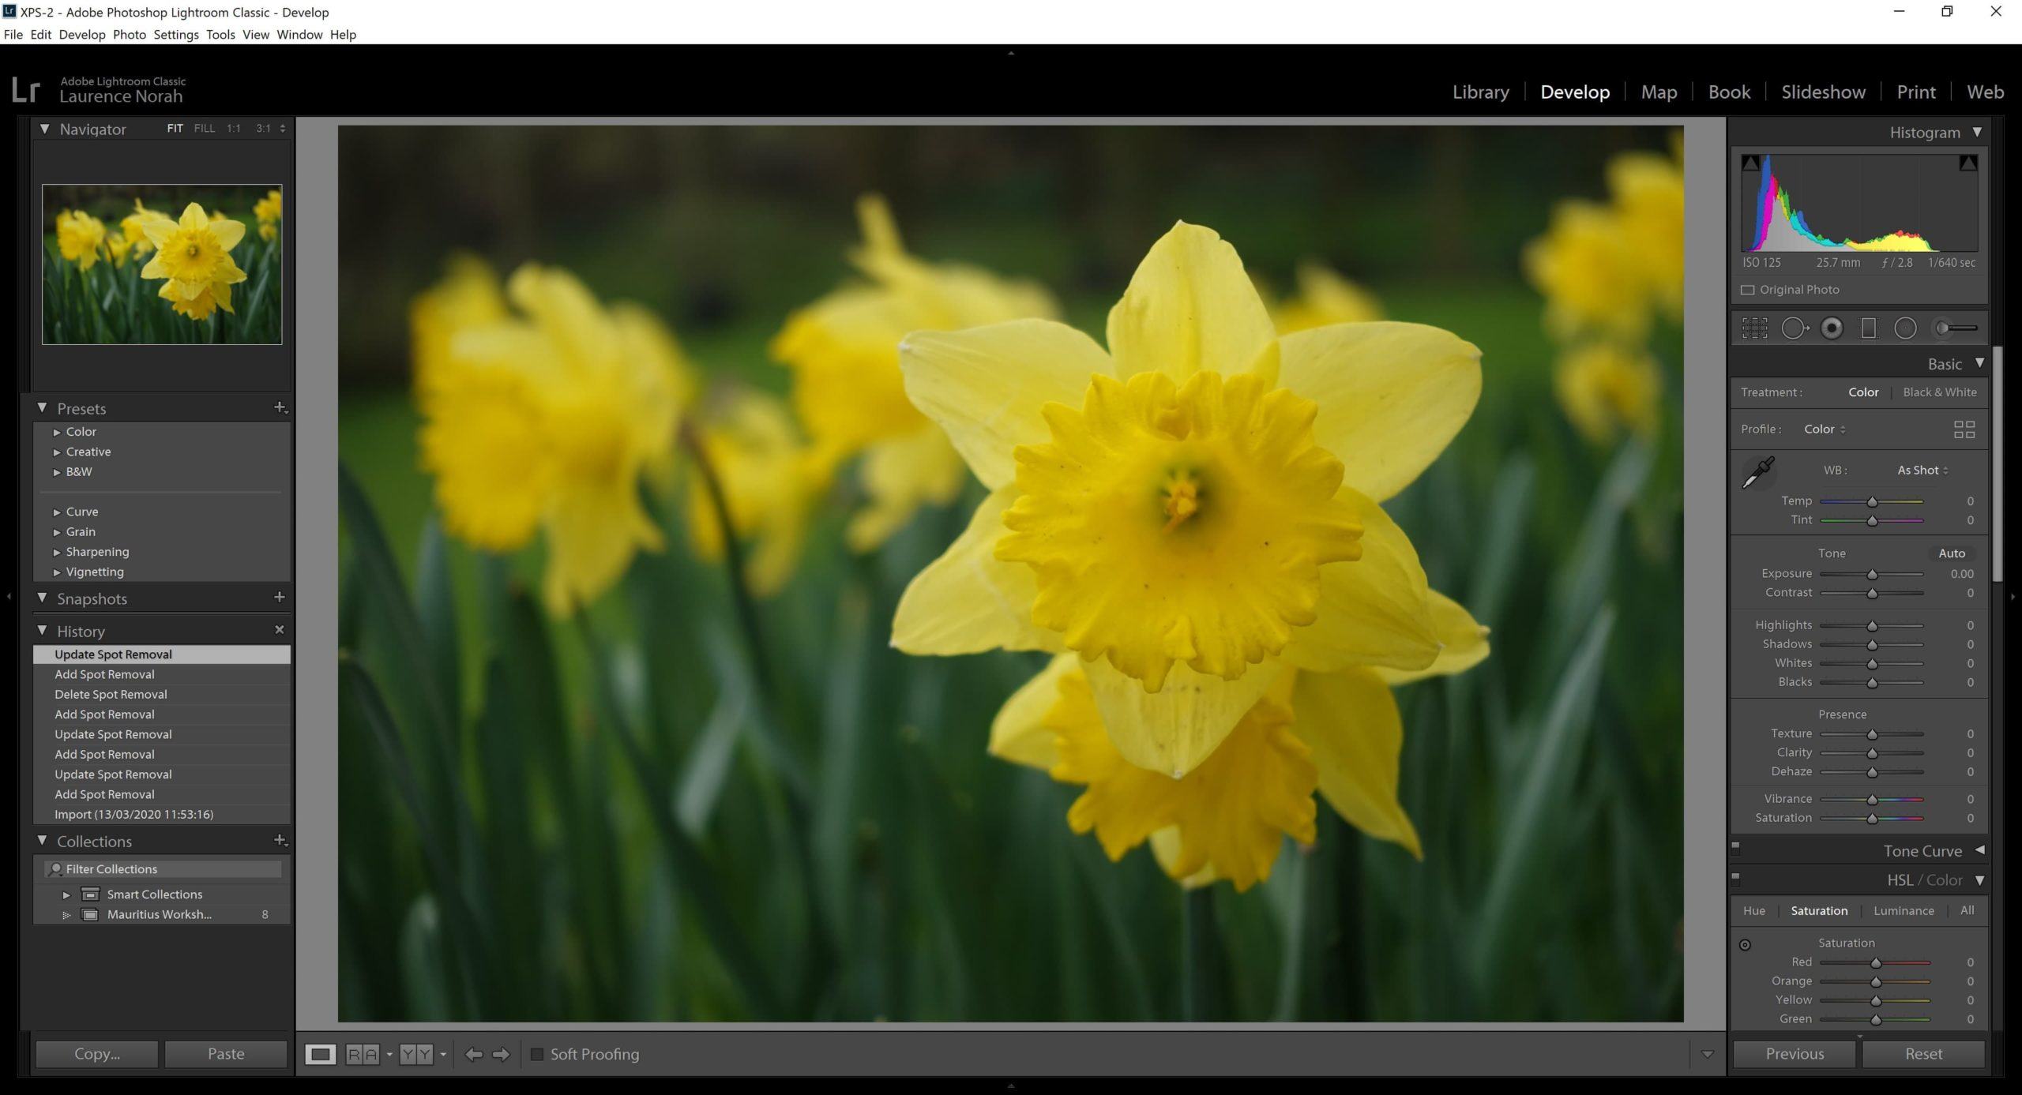Expand the HSL Color panel
The image size is (2022, 1095).
point(1978,880)
